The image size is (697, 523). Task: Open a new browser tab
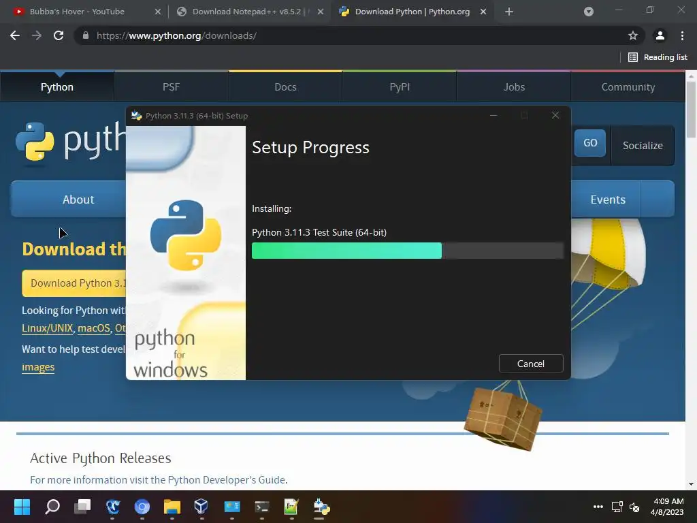coord(509,12)
